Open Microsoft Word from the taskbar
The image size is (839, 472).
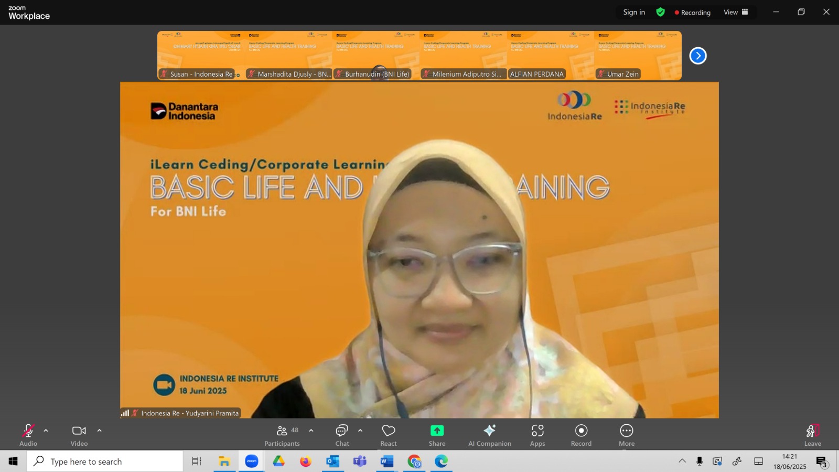coord(387,462)
